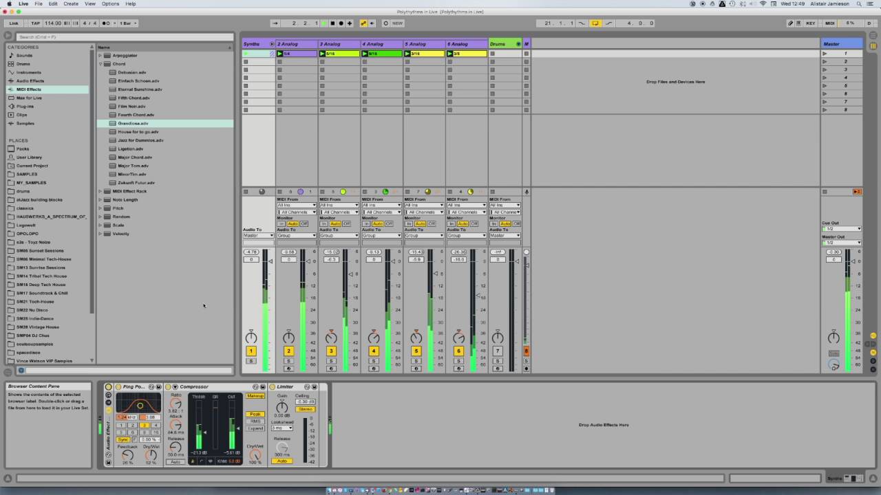881x495 pixels.
Task: Open the Drums browser category
Action: coord(23,64)
